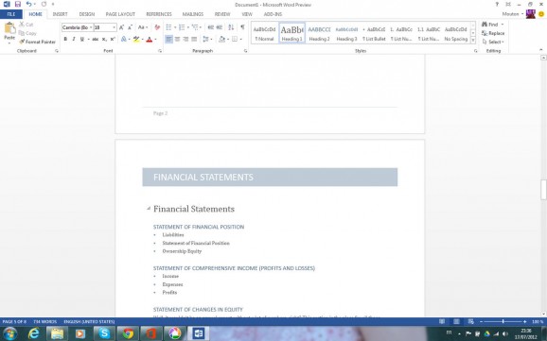Image resolution: width=547 pixels, height=341 pixels.
Task: Decrease the paragraph indent
Action: click(210, 27)
